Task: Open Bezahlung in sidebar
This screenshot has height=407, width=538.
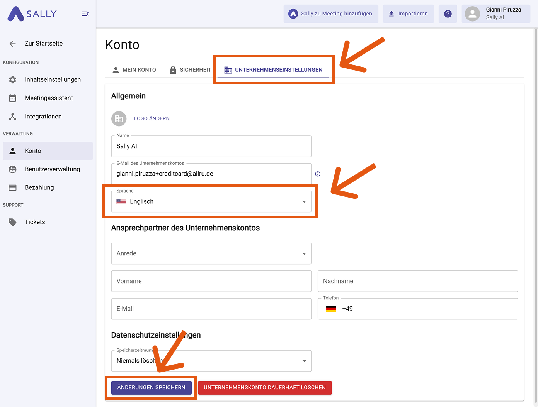Action: click(x=48, y=187)
